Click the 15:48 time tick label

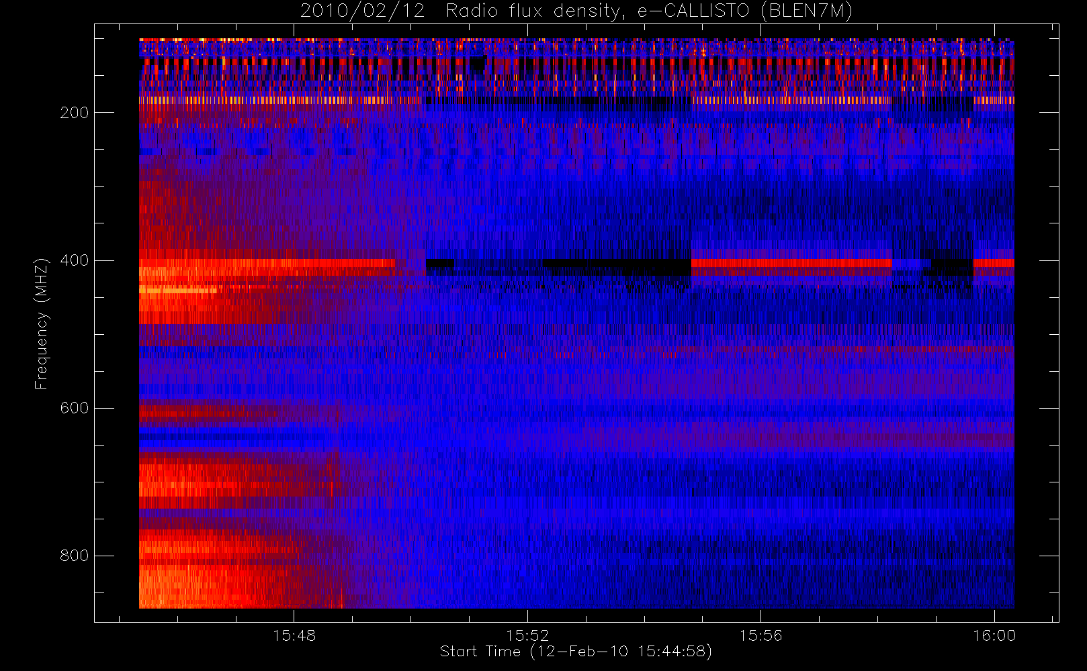click(294, 635)
